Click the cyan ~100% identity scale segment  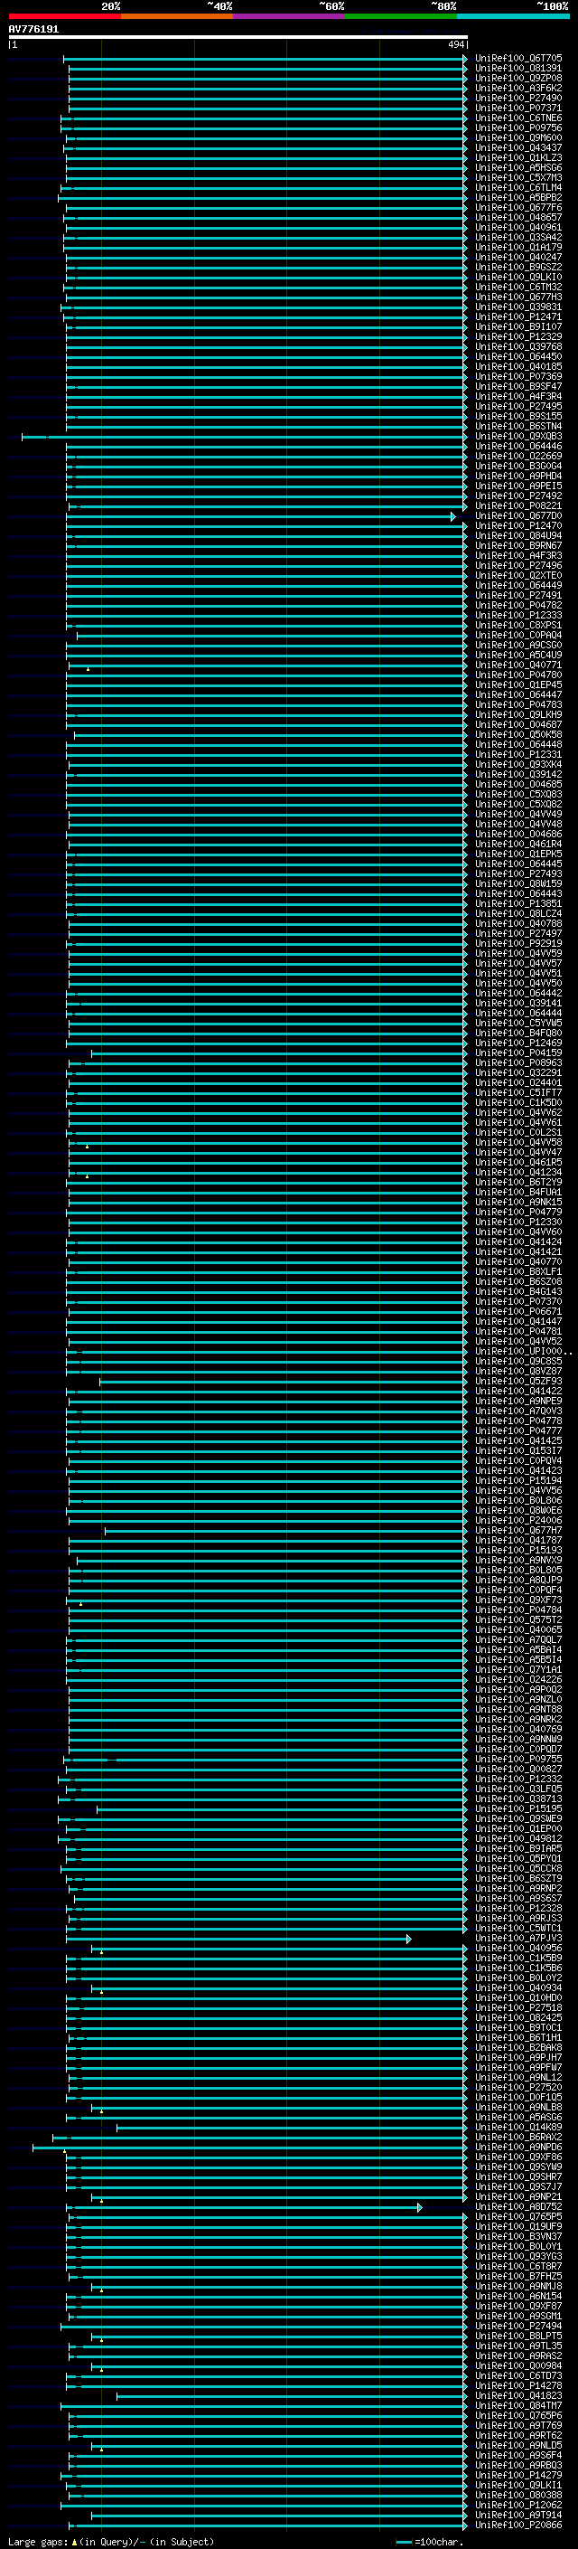point(514,16)
